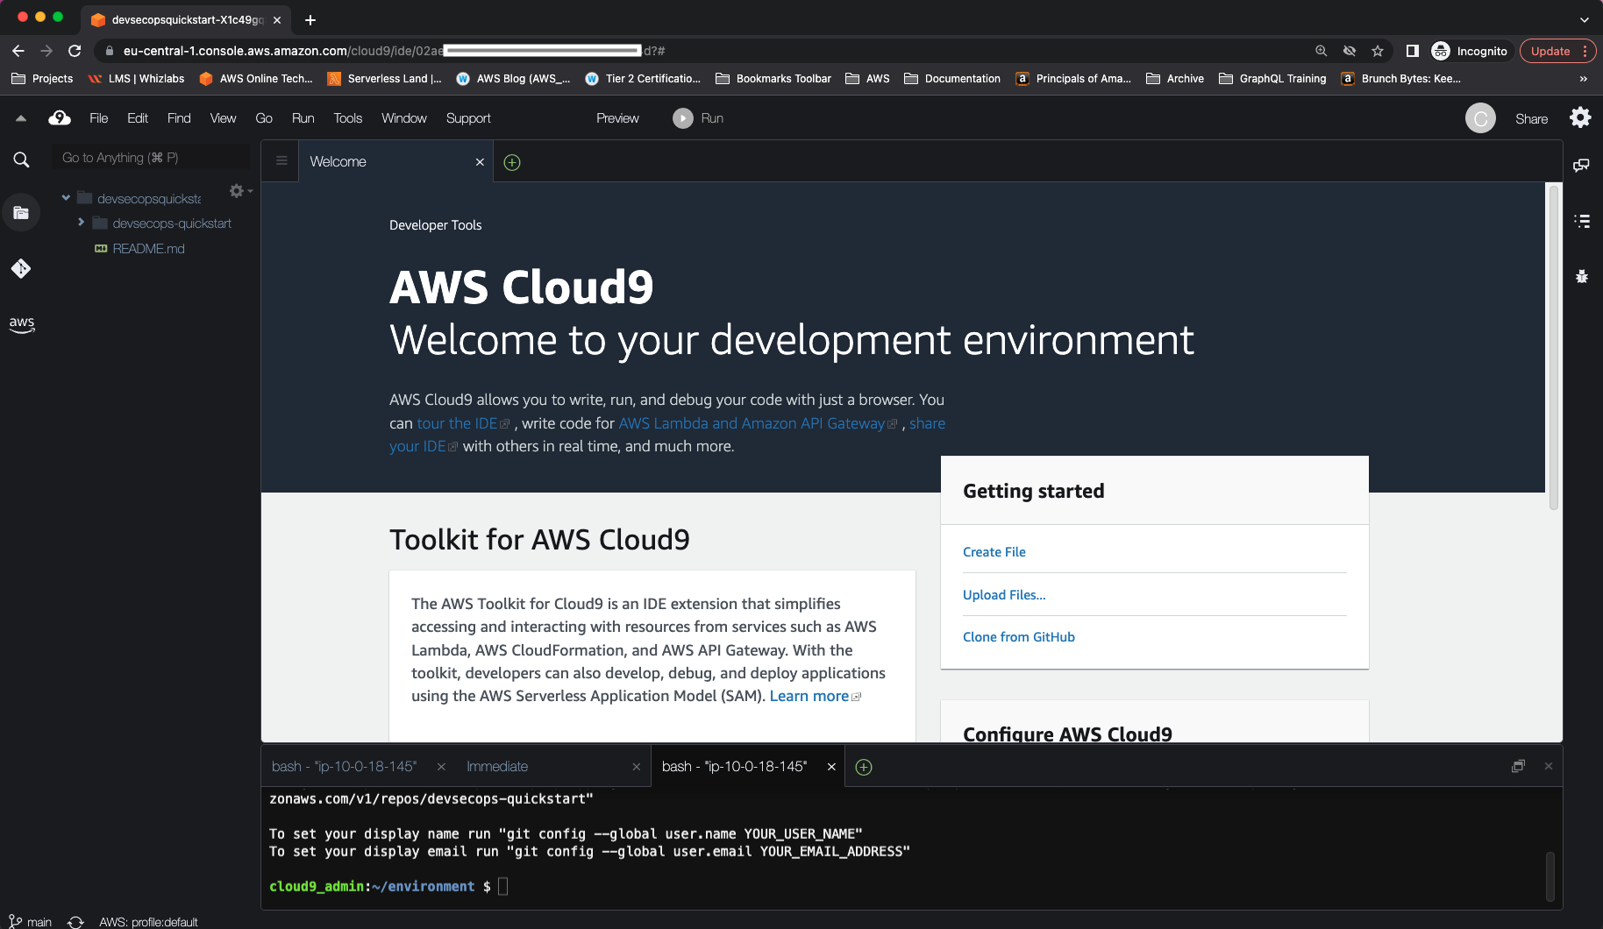
Task: Close the terminal console pane
Action: click(x=1549, y=766)
